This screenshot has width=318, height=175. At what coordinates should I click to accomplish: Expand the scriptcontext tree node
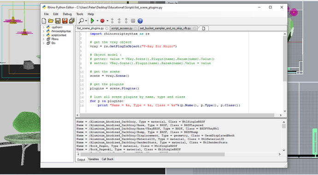coord(43,35)
